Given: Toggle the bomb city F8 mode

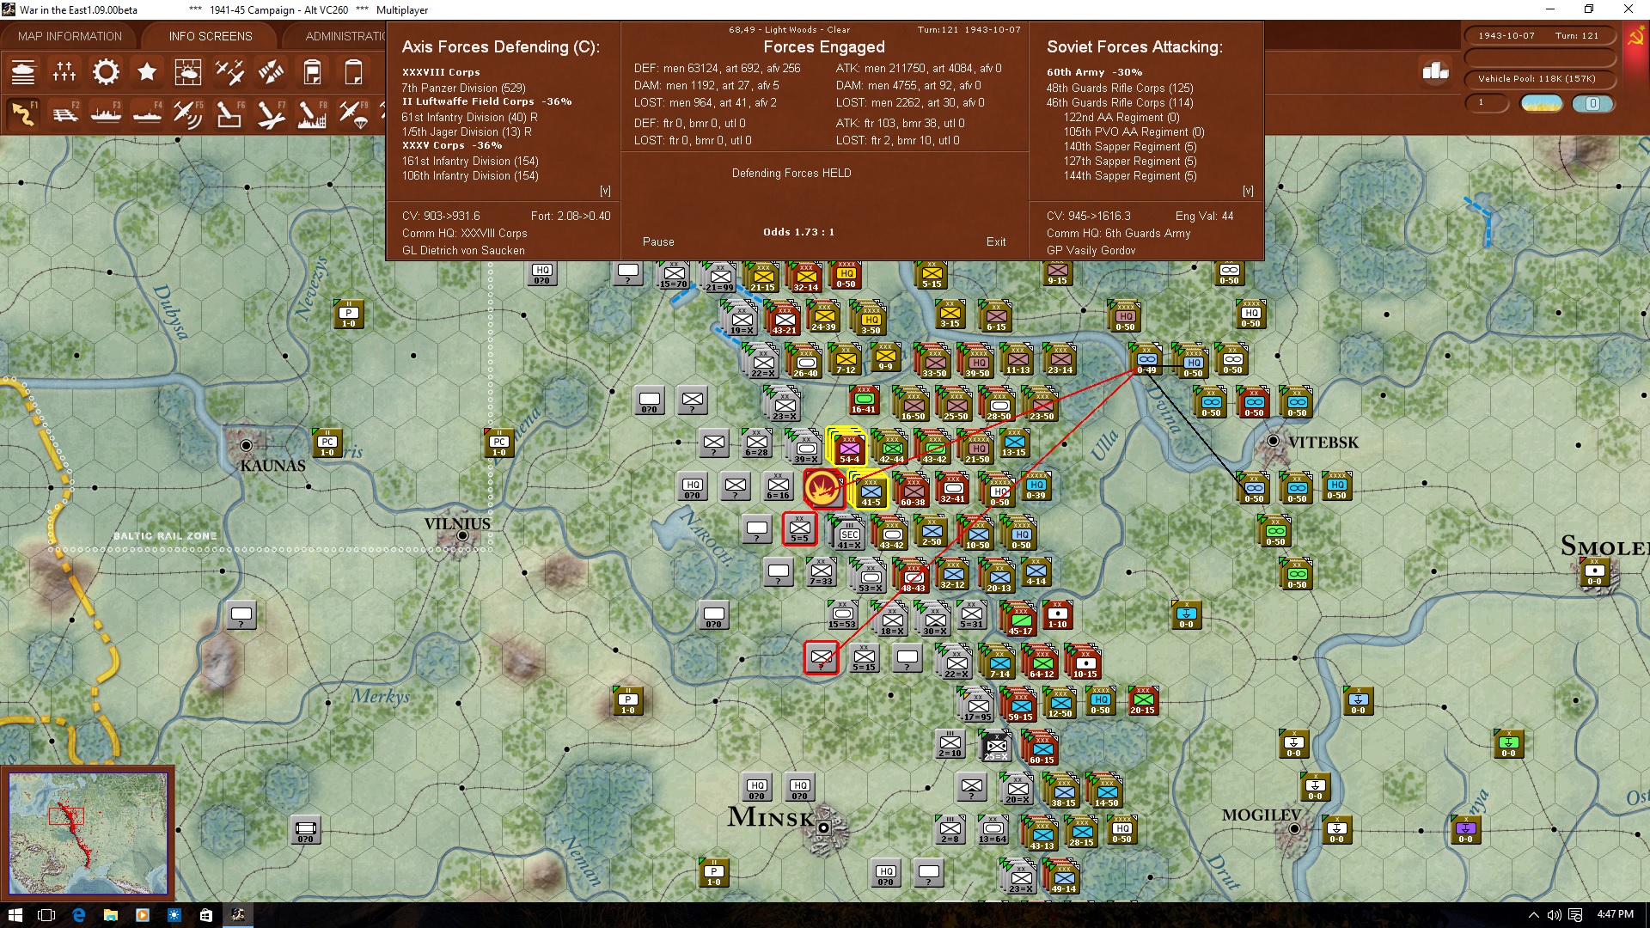Looking at the screenshot, I should 311,113.
